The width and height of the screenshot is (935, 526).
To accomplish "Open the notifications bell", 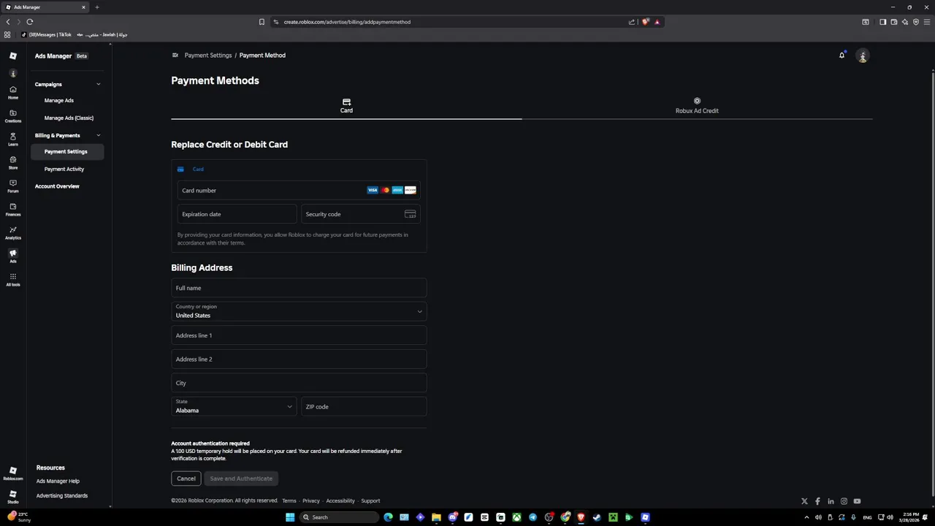I will point(841,56).
